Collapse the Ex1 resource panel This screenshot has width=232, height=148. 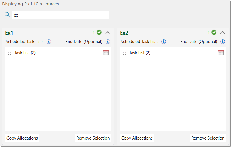pyautogui.click(x=108, y=33)
